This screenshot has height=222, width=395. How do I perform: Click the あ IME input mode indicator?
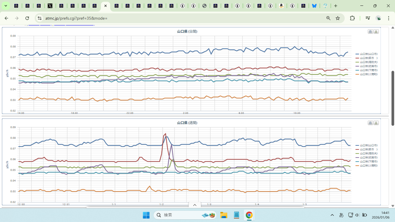tap(341, 215)
